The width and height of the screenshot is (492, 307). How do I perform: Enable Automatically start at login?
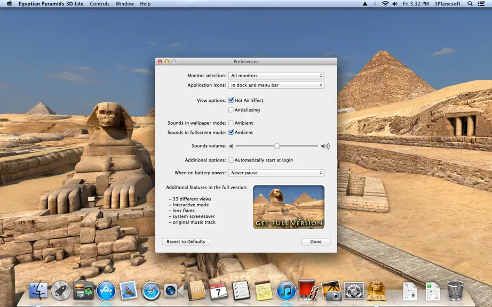[231, 160]
